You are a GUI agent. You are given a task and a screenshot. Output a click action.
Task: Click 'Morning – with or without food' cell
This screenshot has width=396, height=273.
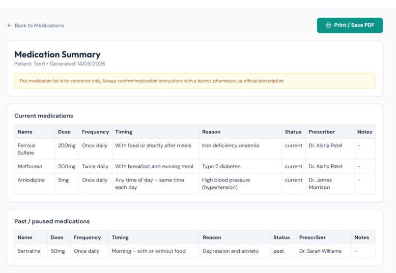coord(154,251)
